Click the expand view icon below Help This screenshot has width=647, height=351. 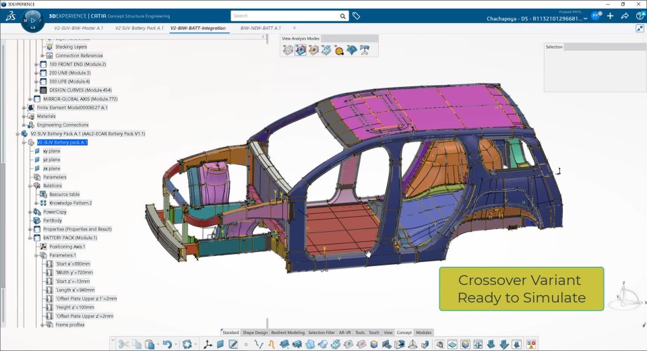click(640, 28)
